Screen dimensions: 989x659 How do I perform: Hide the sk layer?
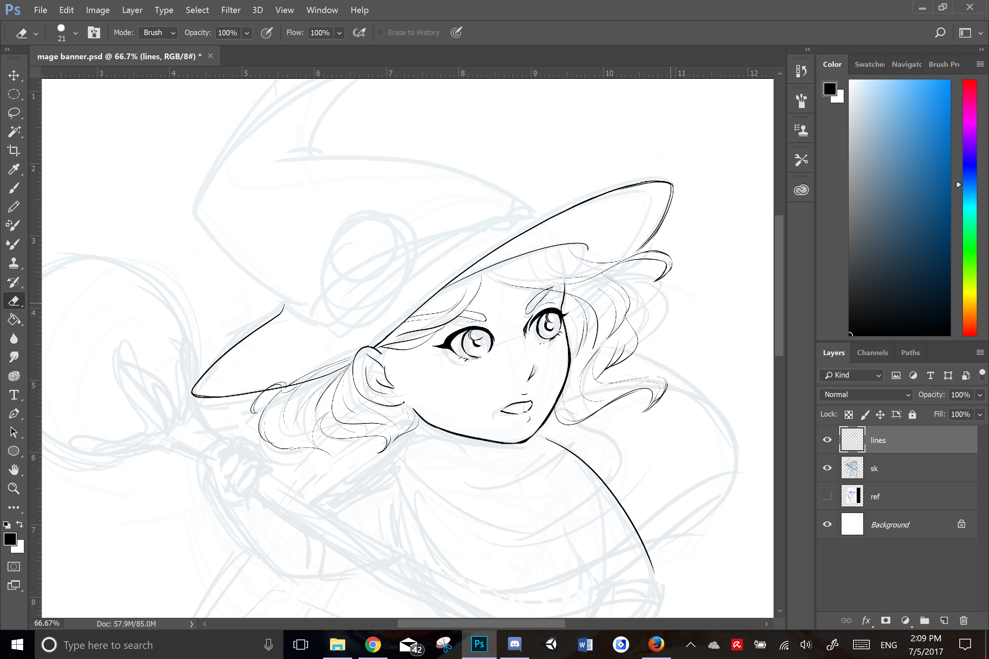tap(827, 468)
